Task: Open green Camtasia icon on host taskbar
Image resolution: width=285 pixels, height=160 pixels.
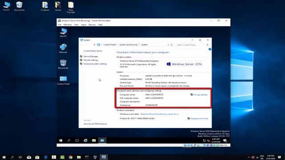Action: click(62, 157)
